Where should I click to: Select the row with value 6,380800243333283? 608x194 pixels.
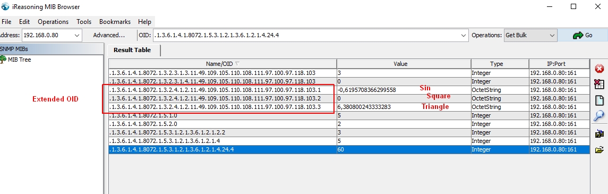coord(349,107)
